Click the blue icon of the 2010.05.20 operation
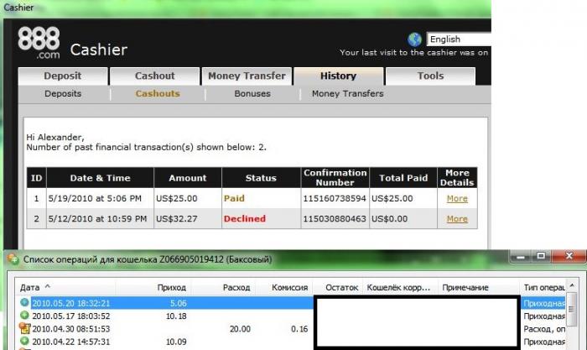This screenshot has width=587, height=350. pos(24,302)
